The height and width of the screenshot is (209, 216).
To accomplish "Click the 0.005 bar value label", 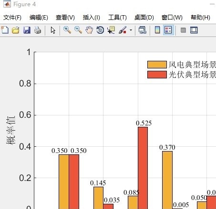I will coord(181,205).
